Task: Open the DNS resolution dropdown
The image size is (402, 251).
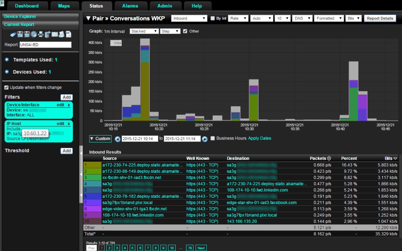Action: point(302,18)
